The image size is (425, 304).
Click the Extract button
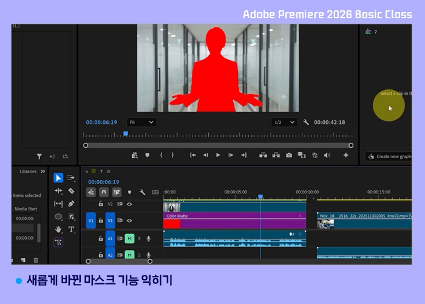click(x=276, y=155)
